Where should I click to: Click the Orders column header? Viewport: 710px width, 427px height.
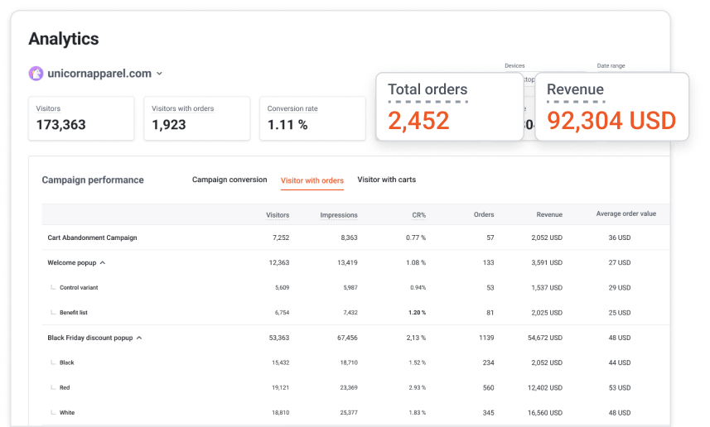(x=484, y=214)
